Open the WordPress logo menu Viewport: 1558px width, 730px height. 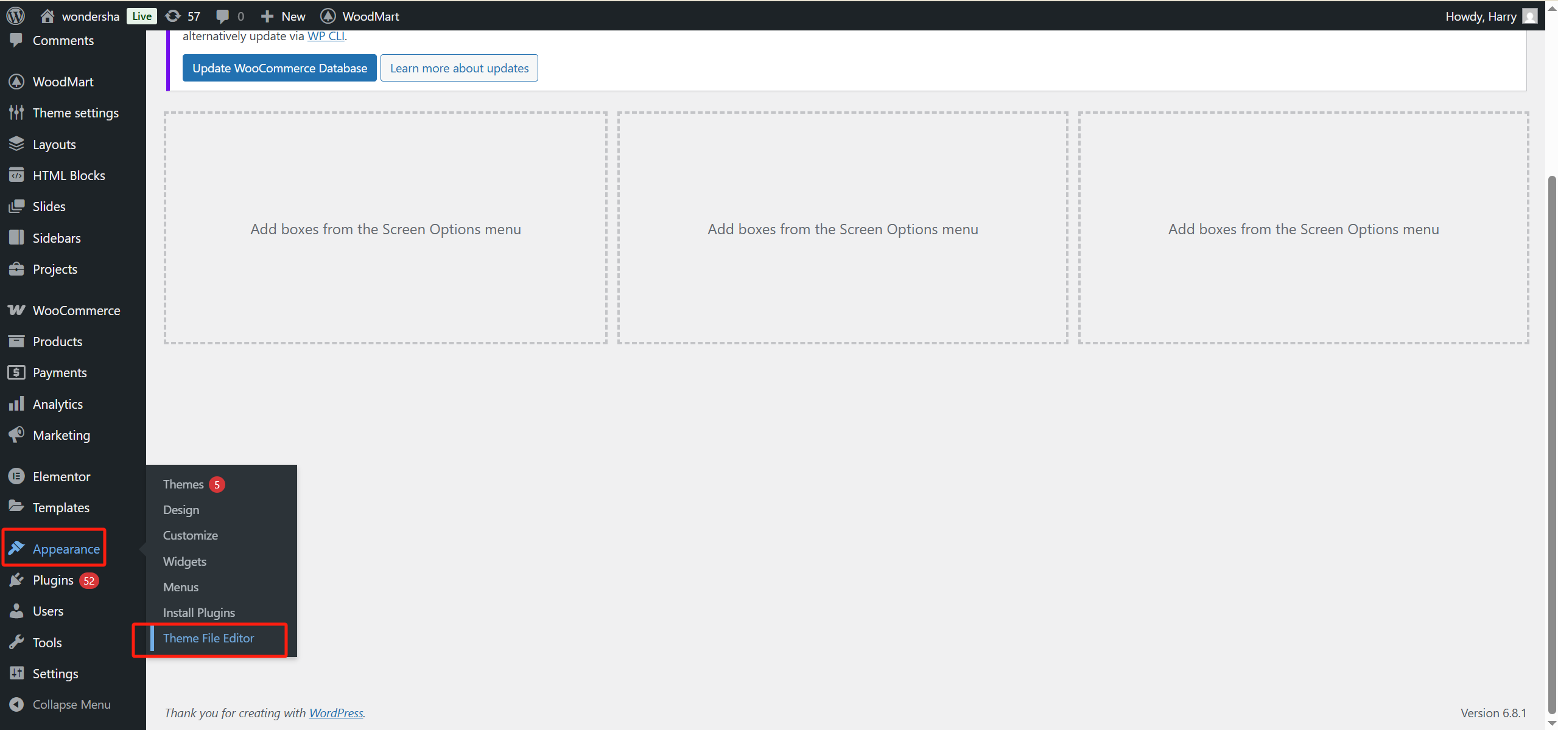[x=15, y=16]
